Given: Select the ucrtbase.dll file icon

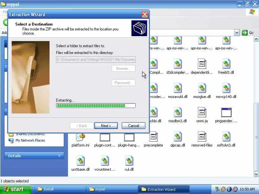Looking at the screenshot, I should pos(80,161).
